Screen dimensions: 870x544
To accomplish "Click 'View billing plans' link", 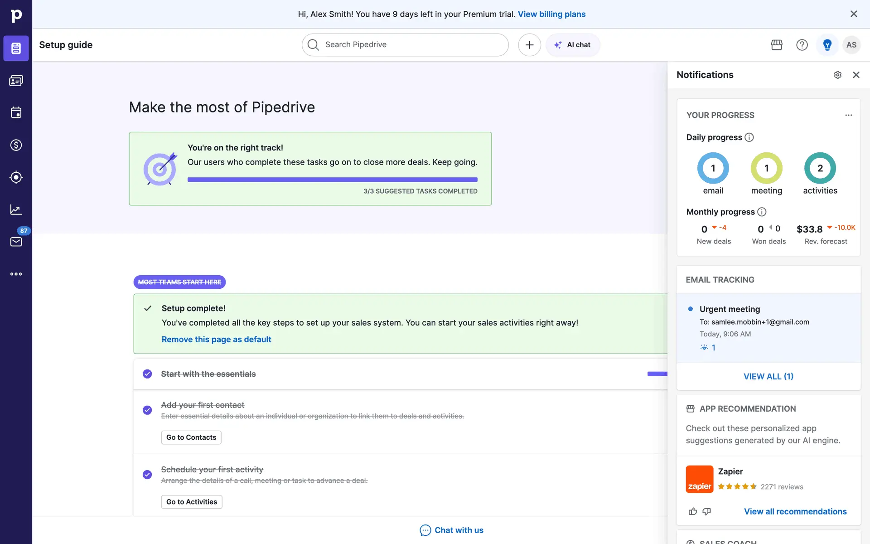I will click(551, 14).
